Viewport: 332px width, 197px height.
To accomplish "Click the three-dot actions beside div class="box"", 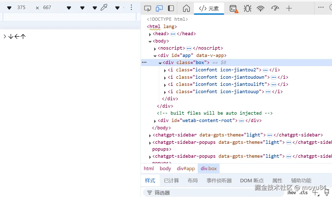I will coord(144,62).
